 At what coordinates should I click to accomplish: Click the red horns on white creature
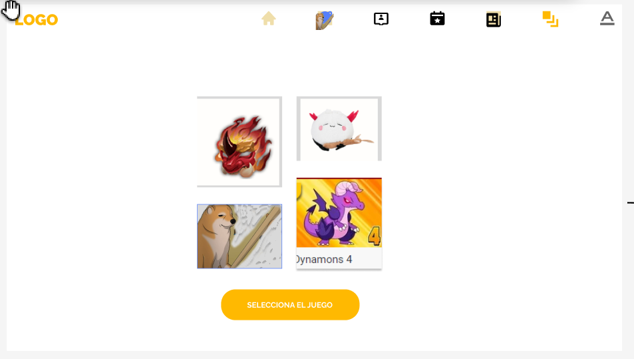353,116
